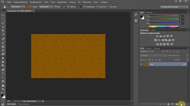
Task: Click the orange fill color swatch in options
Action: (x=28, y=7)
